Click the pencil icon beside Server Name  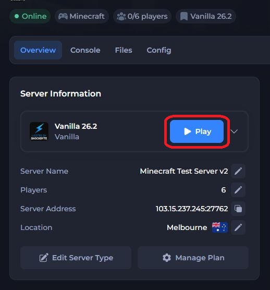pyautogui.click(x=238, y=171)
